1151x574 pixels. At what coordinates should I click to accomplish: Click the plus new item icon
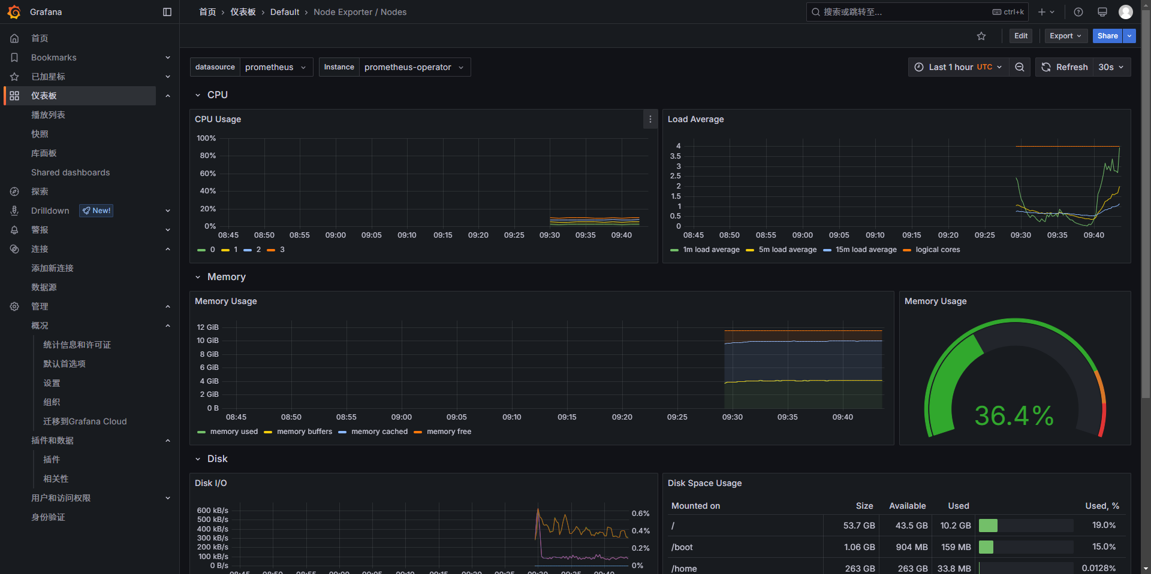(1042, 12)
